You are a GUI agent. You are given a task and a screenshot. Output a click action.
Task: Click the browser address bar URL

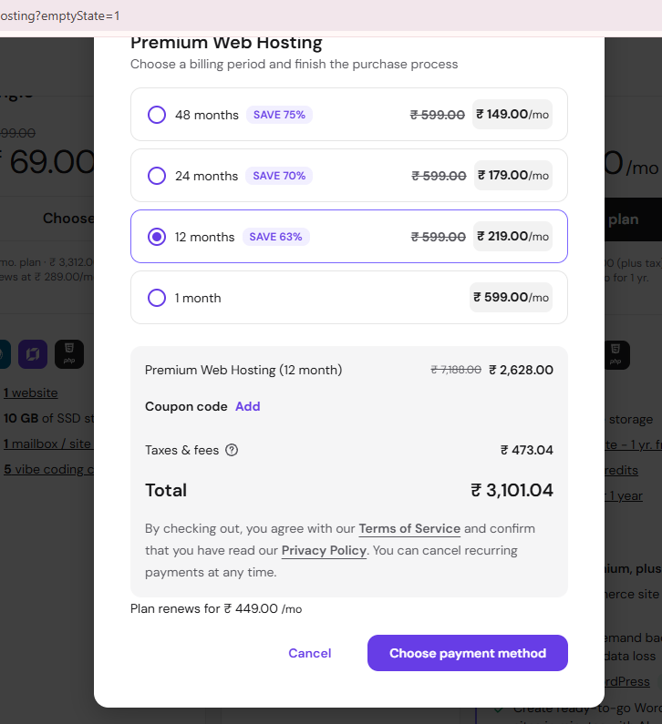[59, 15]
